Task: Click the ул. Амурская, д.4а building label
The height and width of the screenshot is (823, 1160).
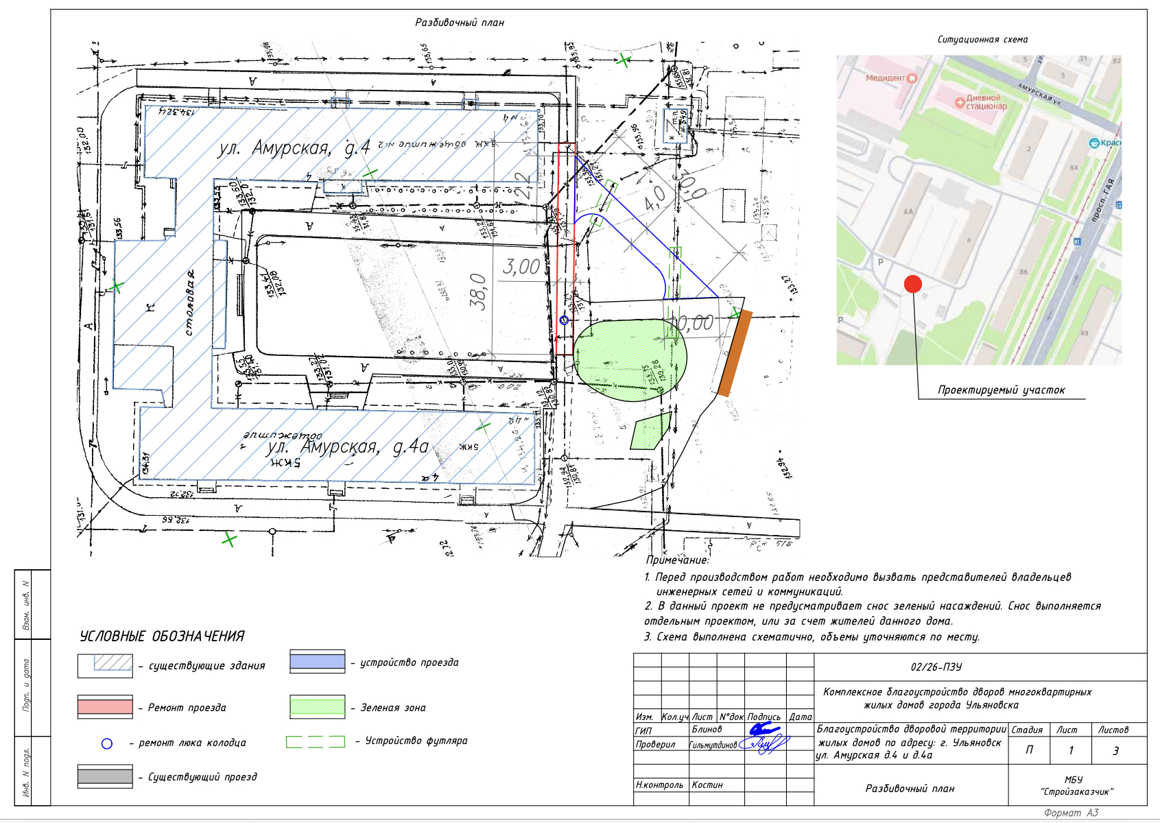Action: [x=348, y=448]
